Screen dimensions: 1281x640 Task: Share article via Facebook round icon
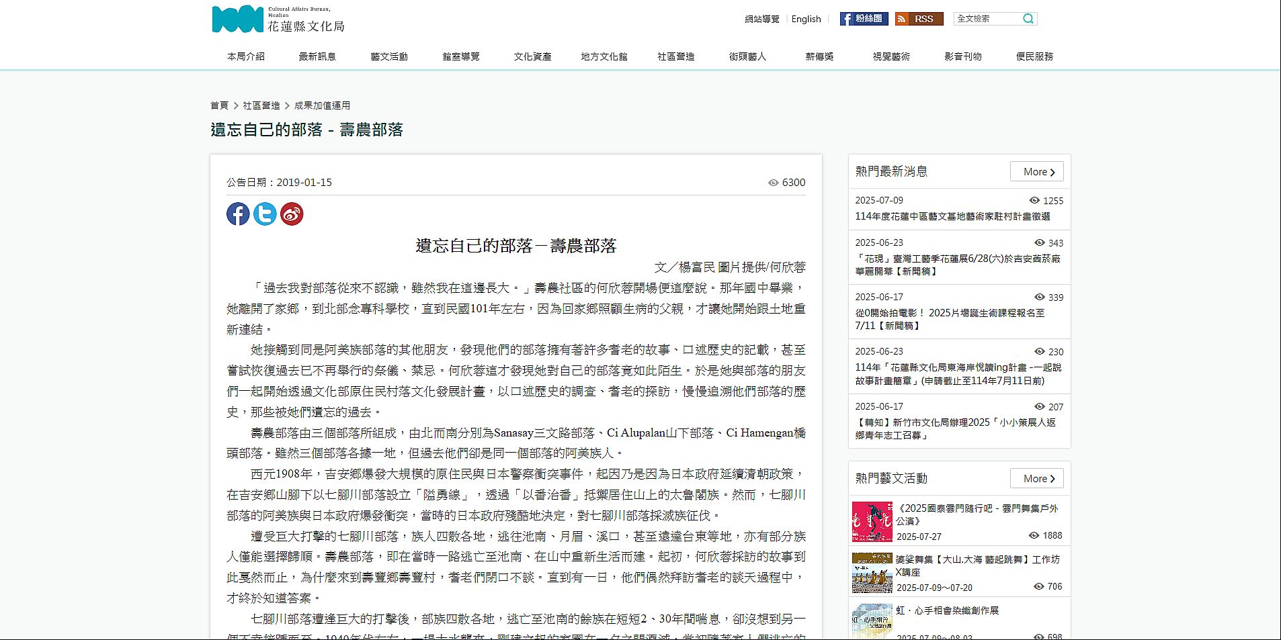238,214
